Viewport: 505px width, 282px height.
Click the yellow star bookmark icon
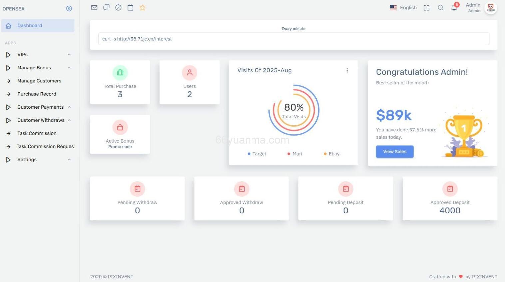click(142, 8)
